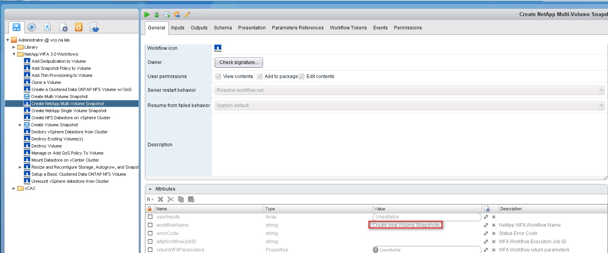
Task: Check the userInputs attribute lock box
Action: tap(150, 217)
